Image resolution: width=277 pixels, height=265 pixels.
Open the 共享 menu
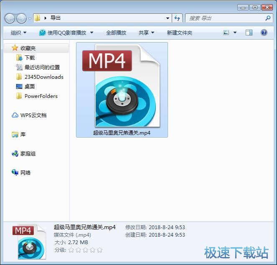coord(146,32)
